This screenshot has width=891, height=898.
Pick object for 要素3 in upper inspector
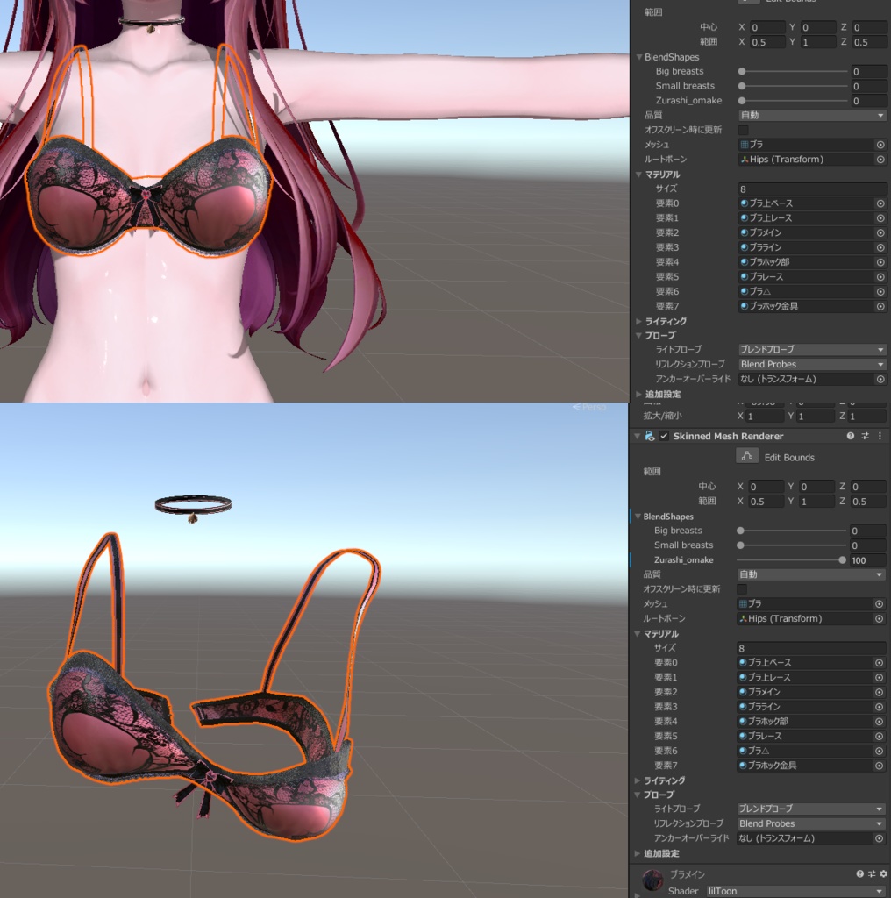pyautogui.click(x=880, y=247)
